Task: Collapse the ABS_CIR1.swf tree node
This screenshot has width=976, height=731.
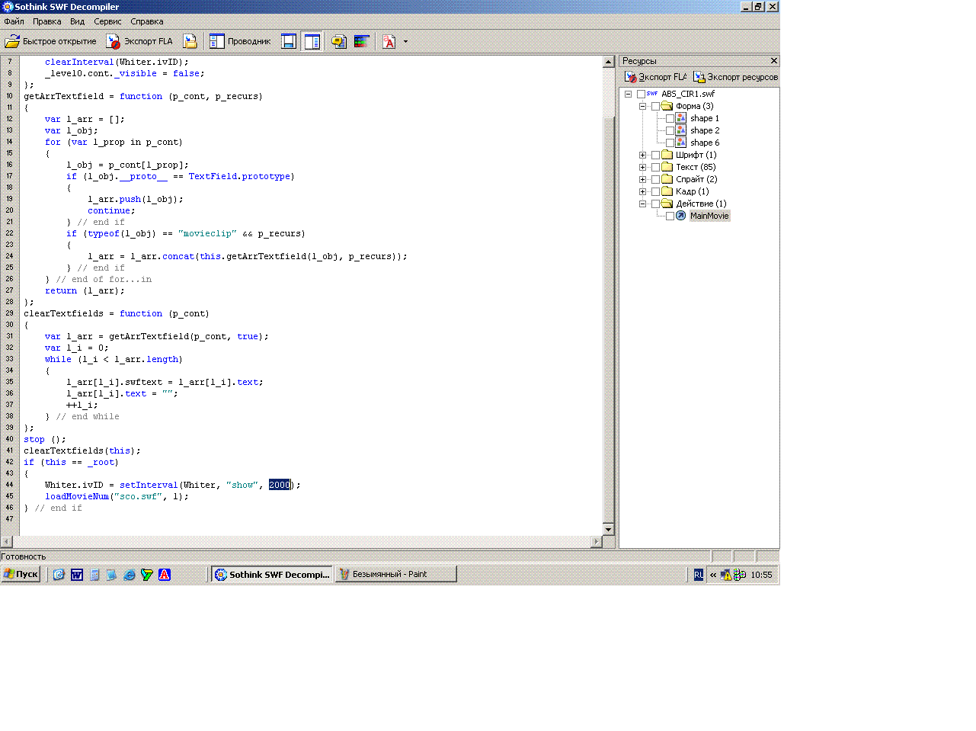Action: (628, 94)
